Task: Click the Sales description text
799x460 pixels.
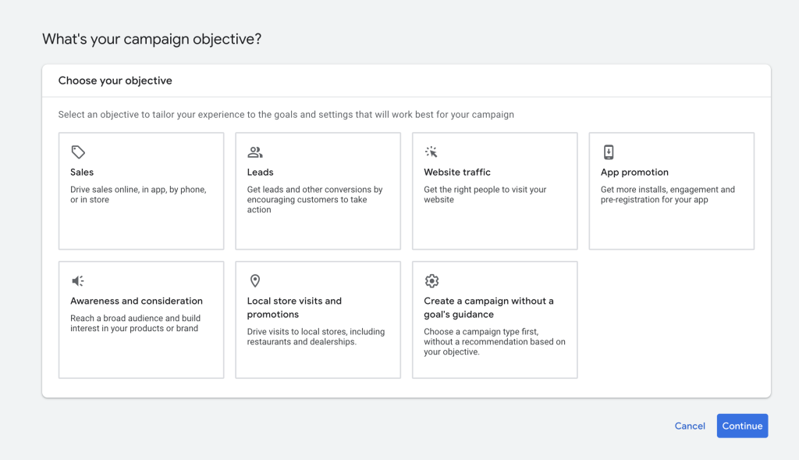Action: tap(138, 194)
